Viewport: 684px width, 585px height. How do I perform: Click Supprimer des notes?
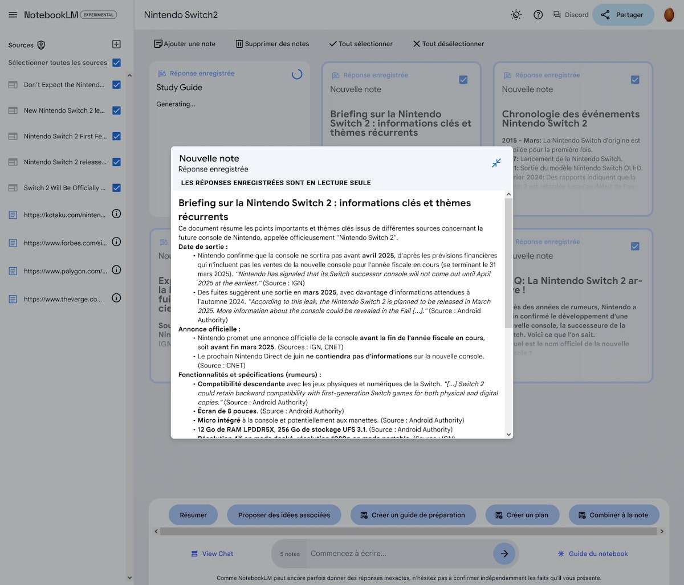pyautogui.click(x=272, y=43)
